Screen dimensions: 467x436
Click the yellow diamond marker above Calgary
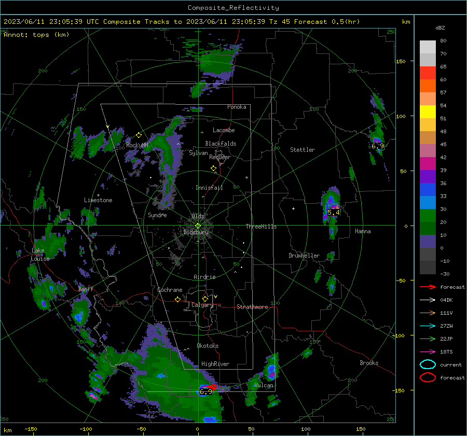pos(205,299)
